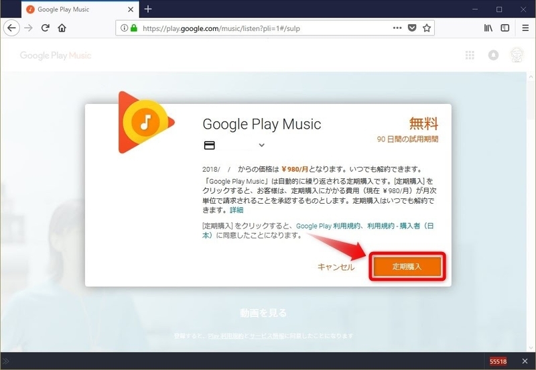
Task: Open the Firefox Library icon
Action: pos(489,28)
